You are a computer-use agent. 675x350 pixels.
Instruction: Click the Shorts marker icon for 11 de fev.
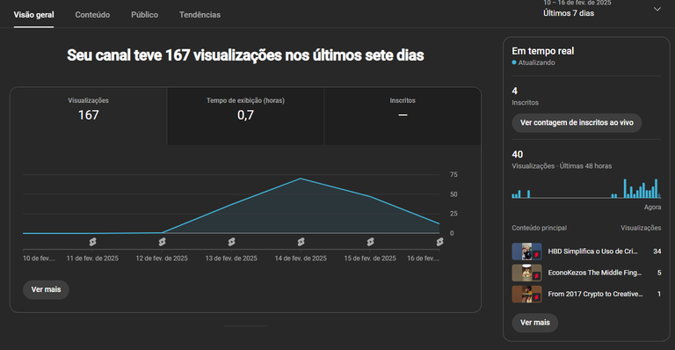click(92, 242)
